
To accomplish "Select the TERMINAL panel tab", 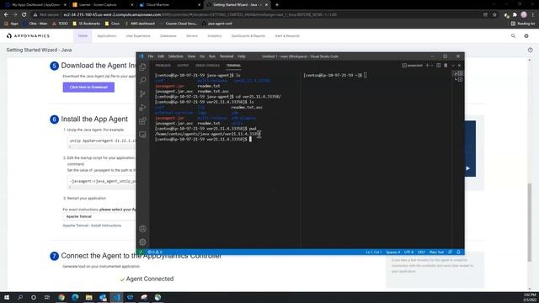I will coord(233,66).
